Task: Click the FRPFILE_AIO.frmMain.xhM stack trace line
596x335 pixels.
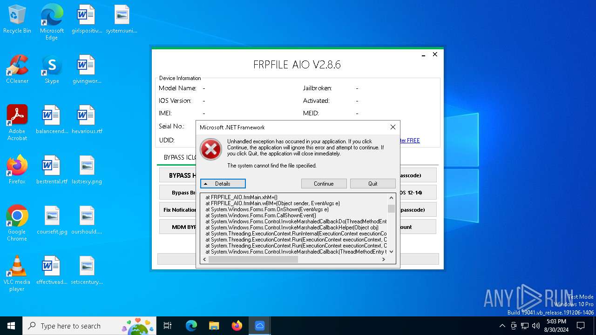Action: 242,197
